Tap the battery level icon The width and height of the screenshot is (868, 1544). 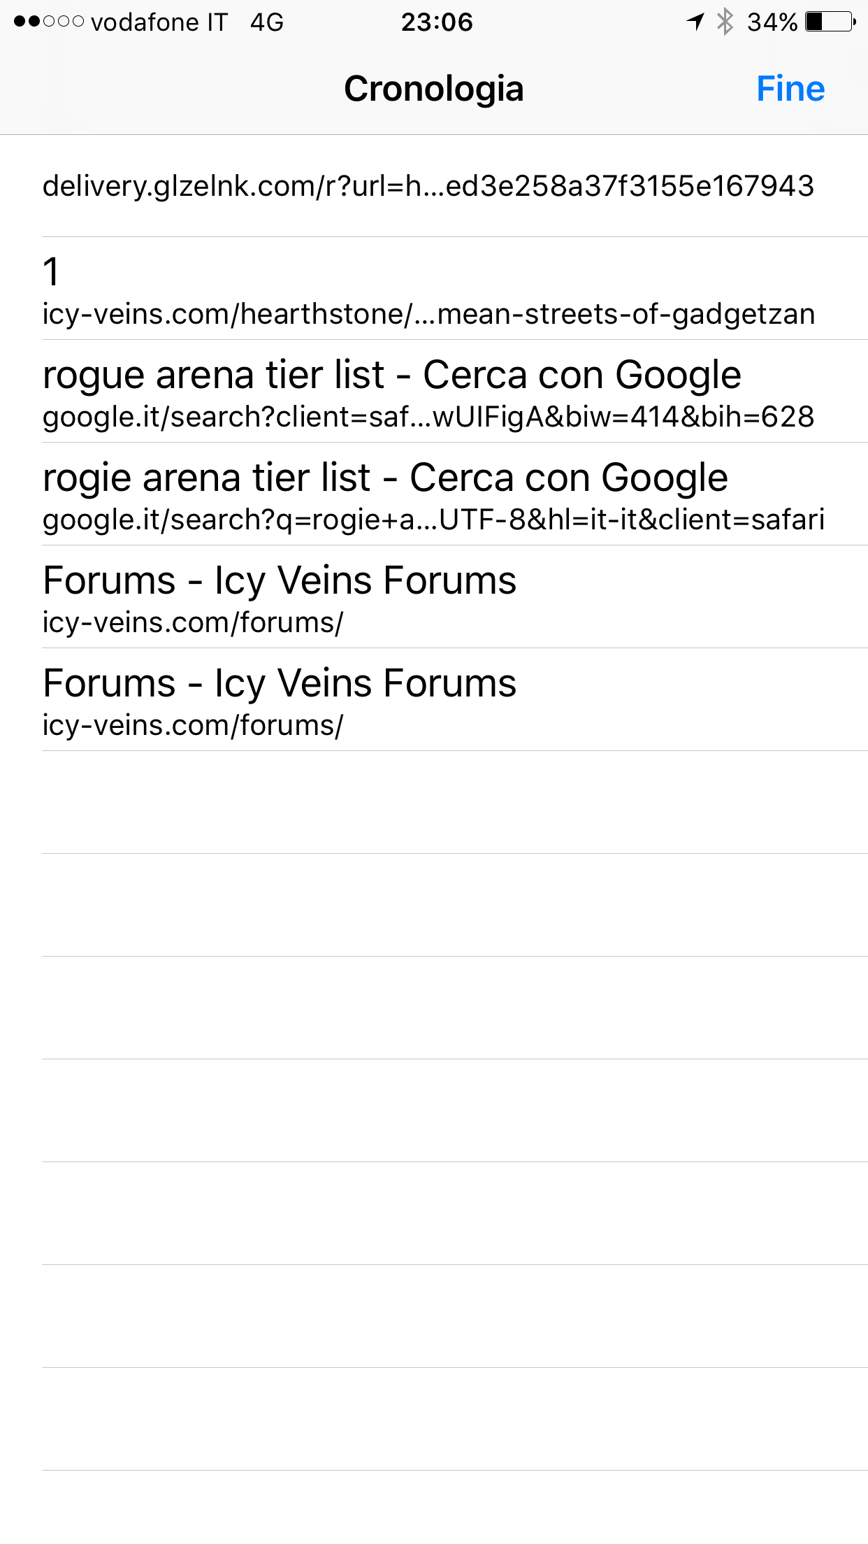[x=830, y=22]
